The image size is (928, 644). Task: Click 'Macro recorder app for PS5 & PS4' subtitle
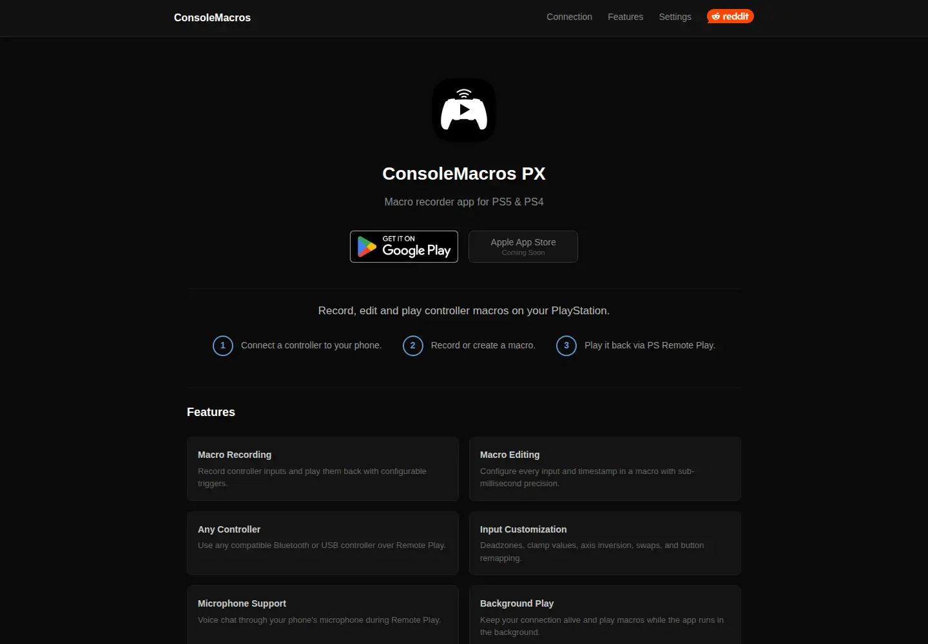point(464,202)
